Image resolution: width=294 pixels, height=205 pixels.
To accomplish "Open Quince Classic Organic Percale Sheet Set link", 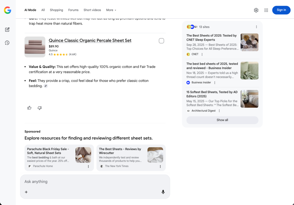I will coord(90,40).
